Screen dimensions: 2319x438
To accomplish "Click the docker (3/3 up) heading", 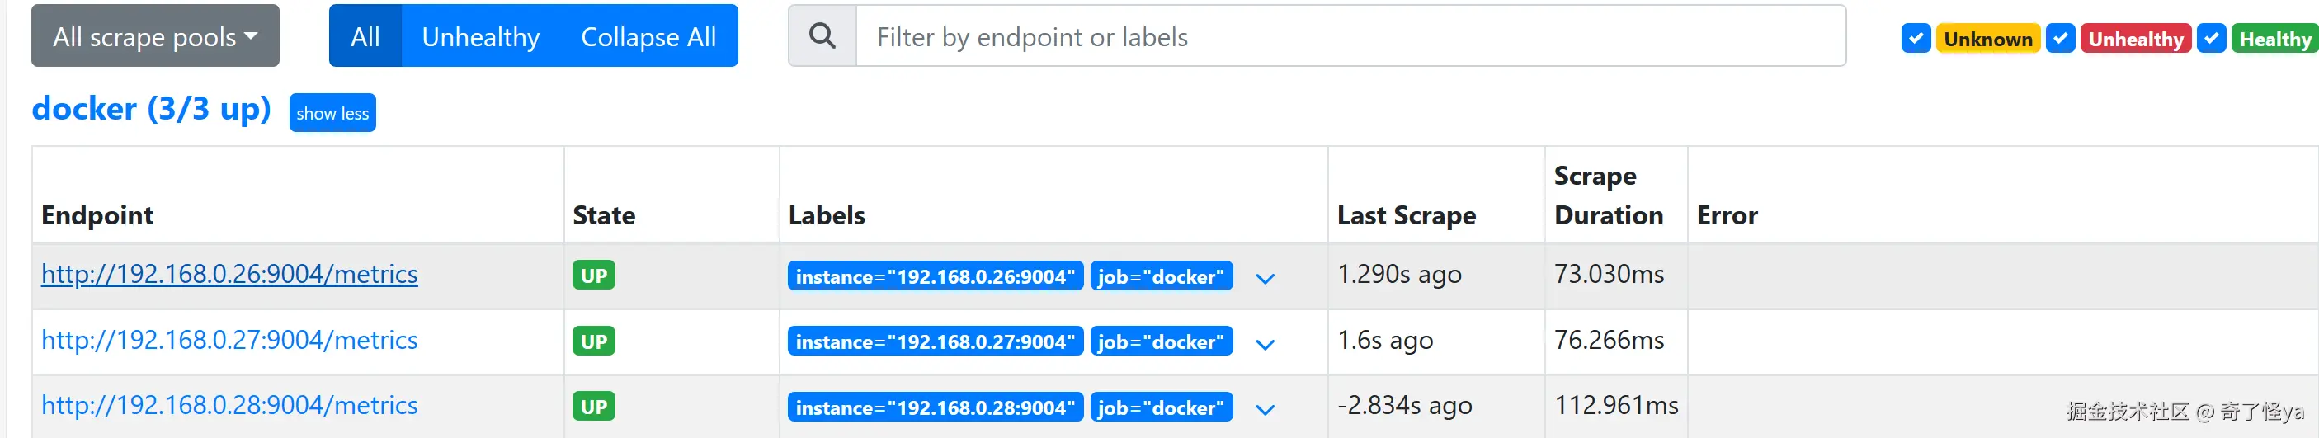I will pos(151,109).
